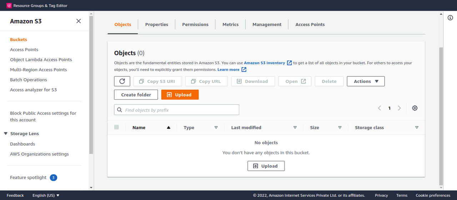The width and height of the screenshot is (457, 200).
Task: Open the English (US) language selector
Action: point(46,195)
